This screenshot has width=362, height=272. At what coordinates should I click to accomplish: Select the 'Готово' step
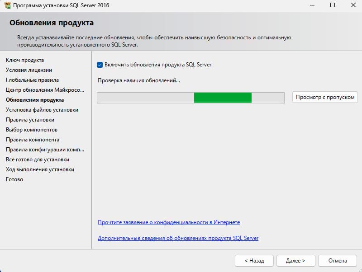point(14,179)
